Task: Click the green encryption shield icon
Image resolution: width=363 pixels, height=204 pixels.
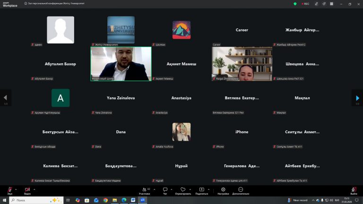Action: point(295,4)
